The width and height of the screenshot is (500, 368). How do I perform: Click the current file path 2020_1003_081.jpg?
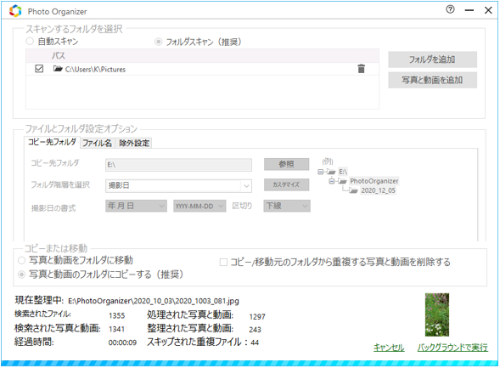154,301
